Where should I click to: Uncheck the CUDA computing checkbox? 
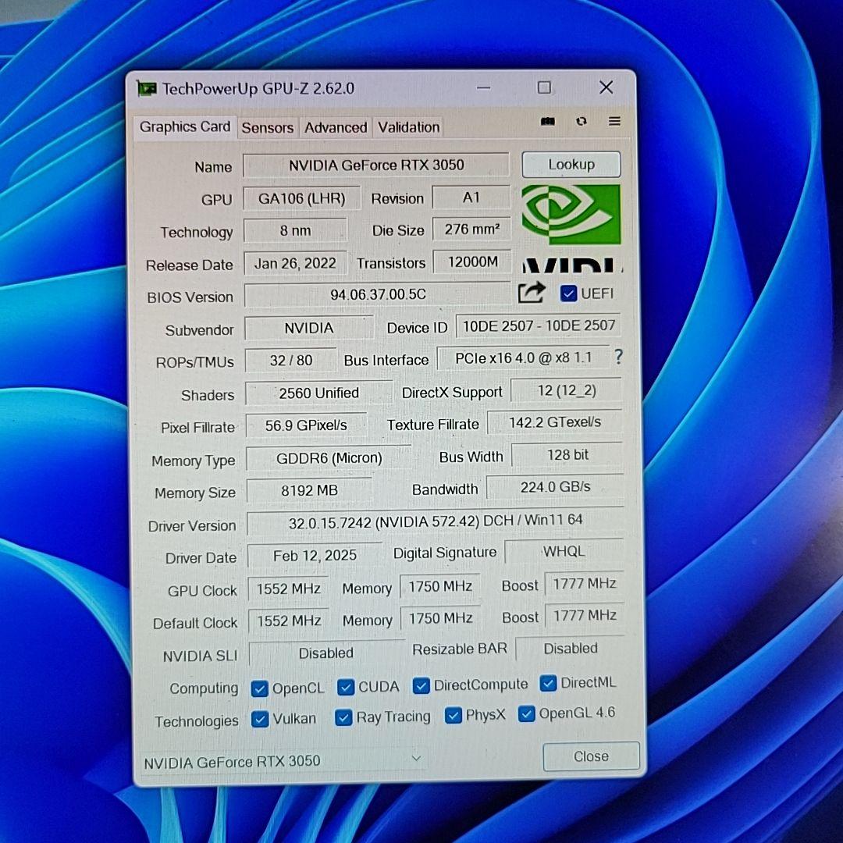click(x=346, y=687)
